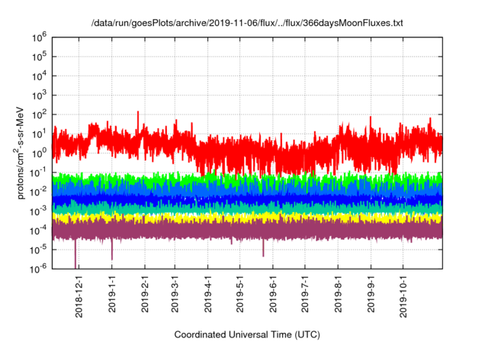Click the maroon downward spike just before 2018-12-1
The image size is (488, 342).
(75, 254)
